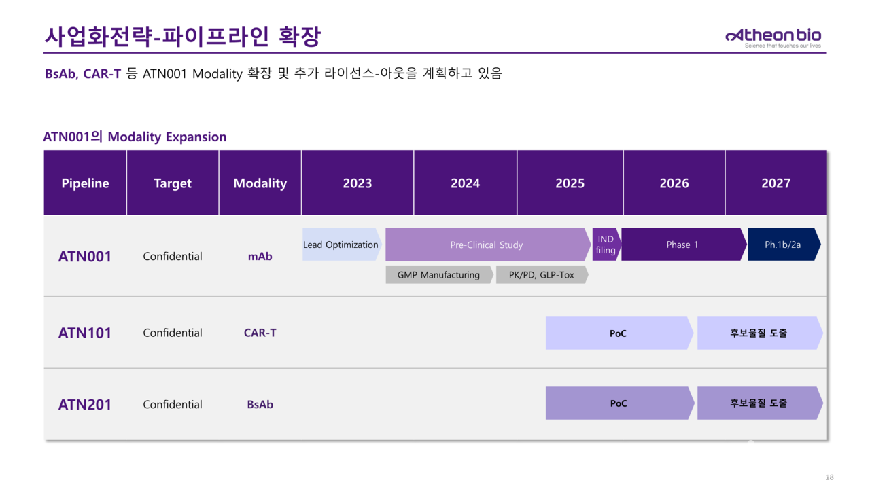
Task: Click the Pre-Clinical Study arrow
Action: (487, 244)
